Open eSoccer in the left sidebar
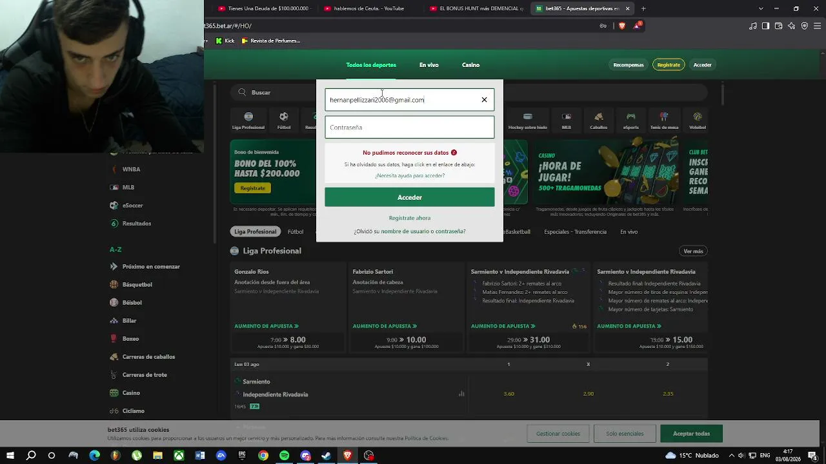Screen dimensions: 826x464 pyautogui.click(x=132, y=206)
